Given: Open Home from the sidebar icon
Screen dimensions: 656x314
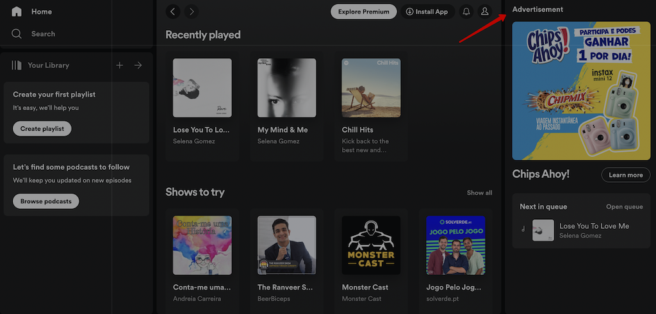Looking at the screenshot, I should 16,12.
